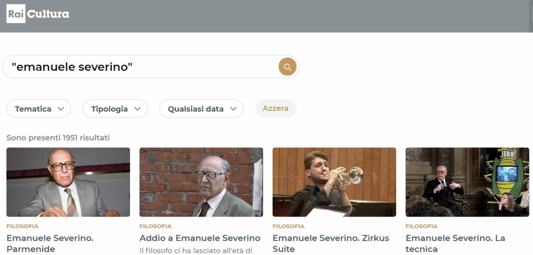Click the Filosofia tag above Parmenide
This screenshot has height=255, width=533.
point(22,226)
